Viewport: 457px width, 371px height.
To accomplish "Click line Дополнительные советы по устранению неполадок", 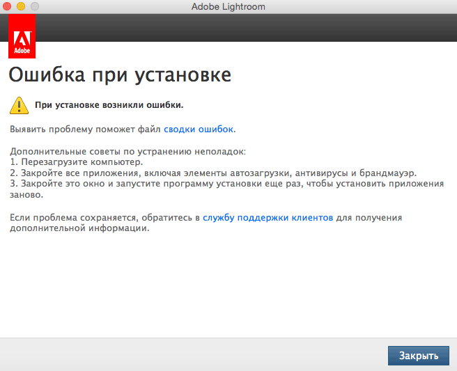I will click(x=128, y=152).
